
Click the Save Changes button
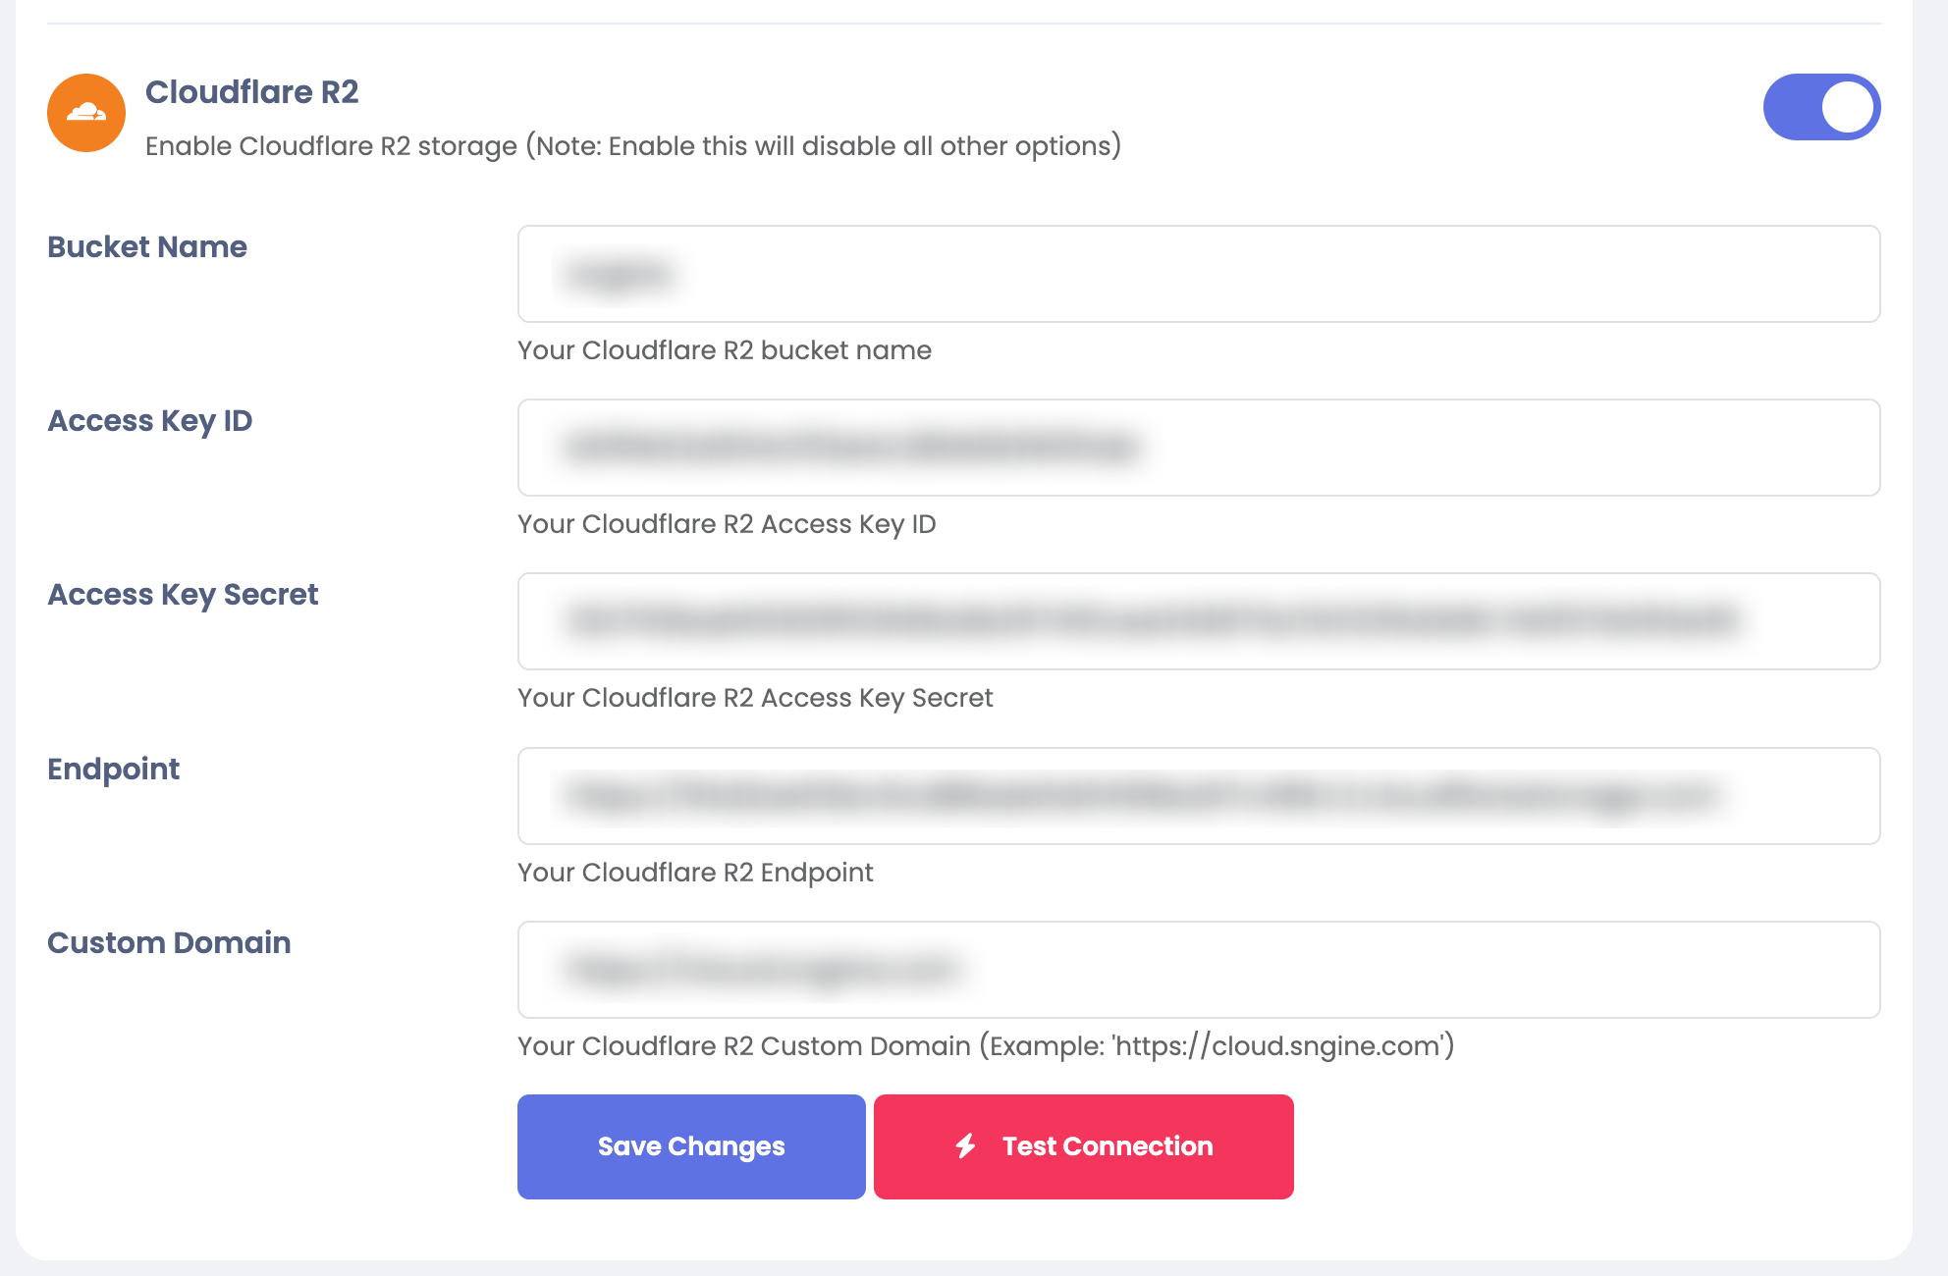(691, 1146)
